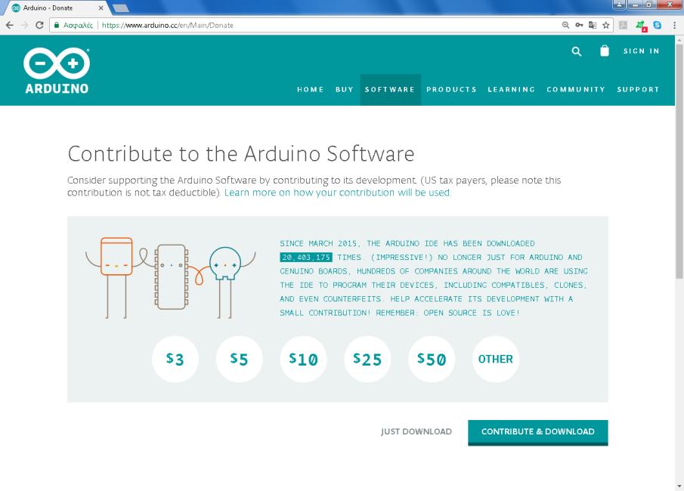Click the CONTRIBUTE & DOWNLOAD button
Screen dimensions: 684x491
[538, 432]
